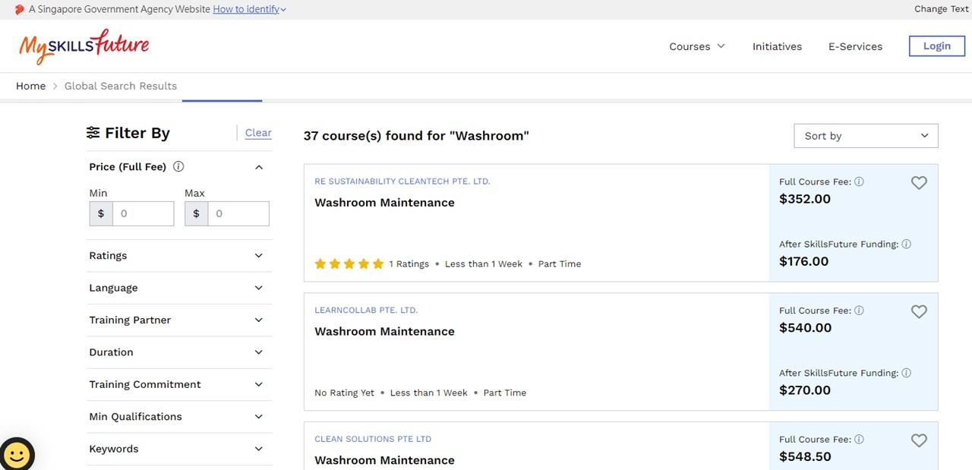
Task: Open the Courses menu
Action: click(x=696, y=46)
